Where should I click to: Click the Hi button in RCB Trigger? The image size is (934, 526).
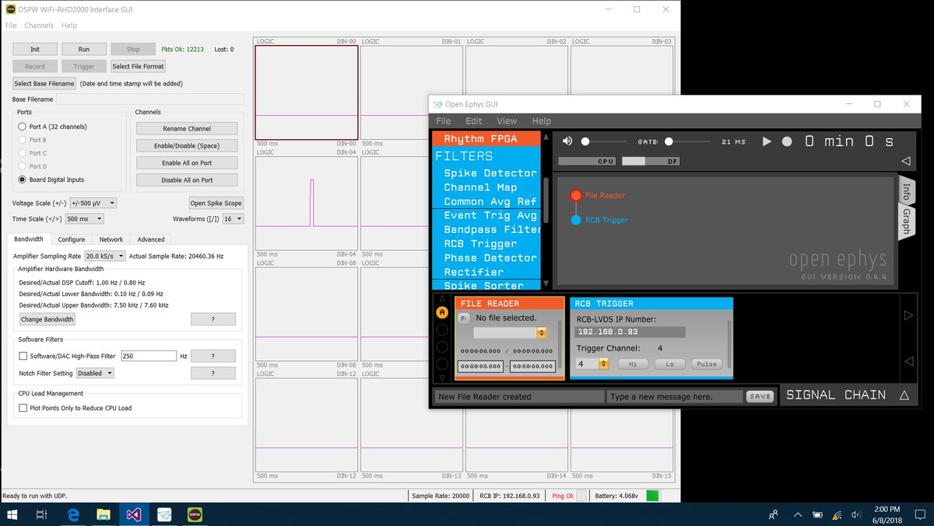tap(633, 364)
